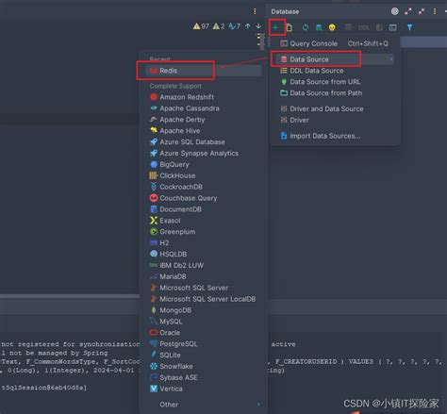Open Database panel options kebab menu
The image size is (447, 414).
[x=435, y=11]
